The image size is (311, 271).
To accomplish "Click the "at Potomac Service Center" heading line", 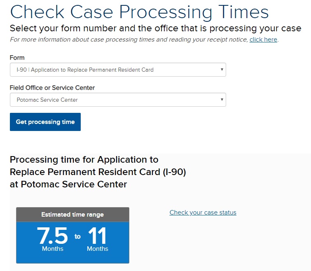I will tap(68, 184).
